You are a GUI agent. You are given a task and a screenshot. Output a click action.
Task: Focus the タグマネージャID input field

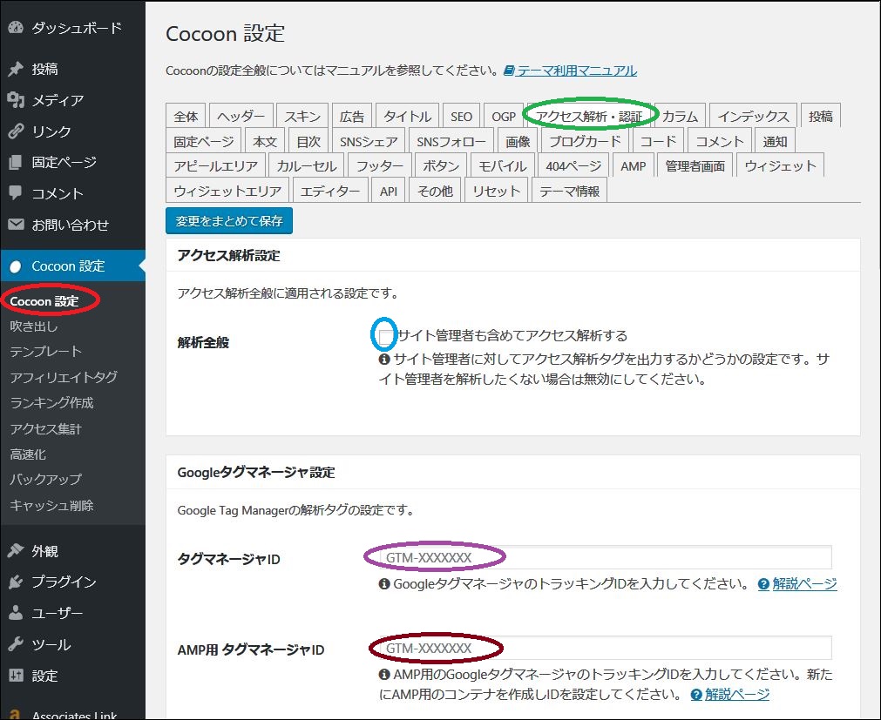(x=605, y=558)
